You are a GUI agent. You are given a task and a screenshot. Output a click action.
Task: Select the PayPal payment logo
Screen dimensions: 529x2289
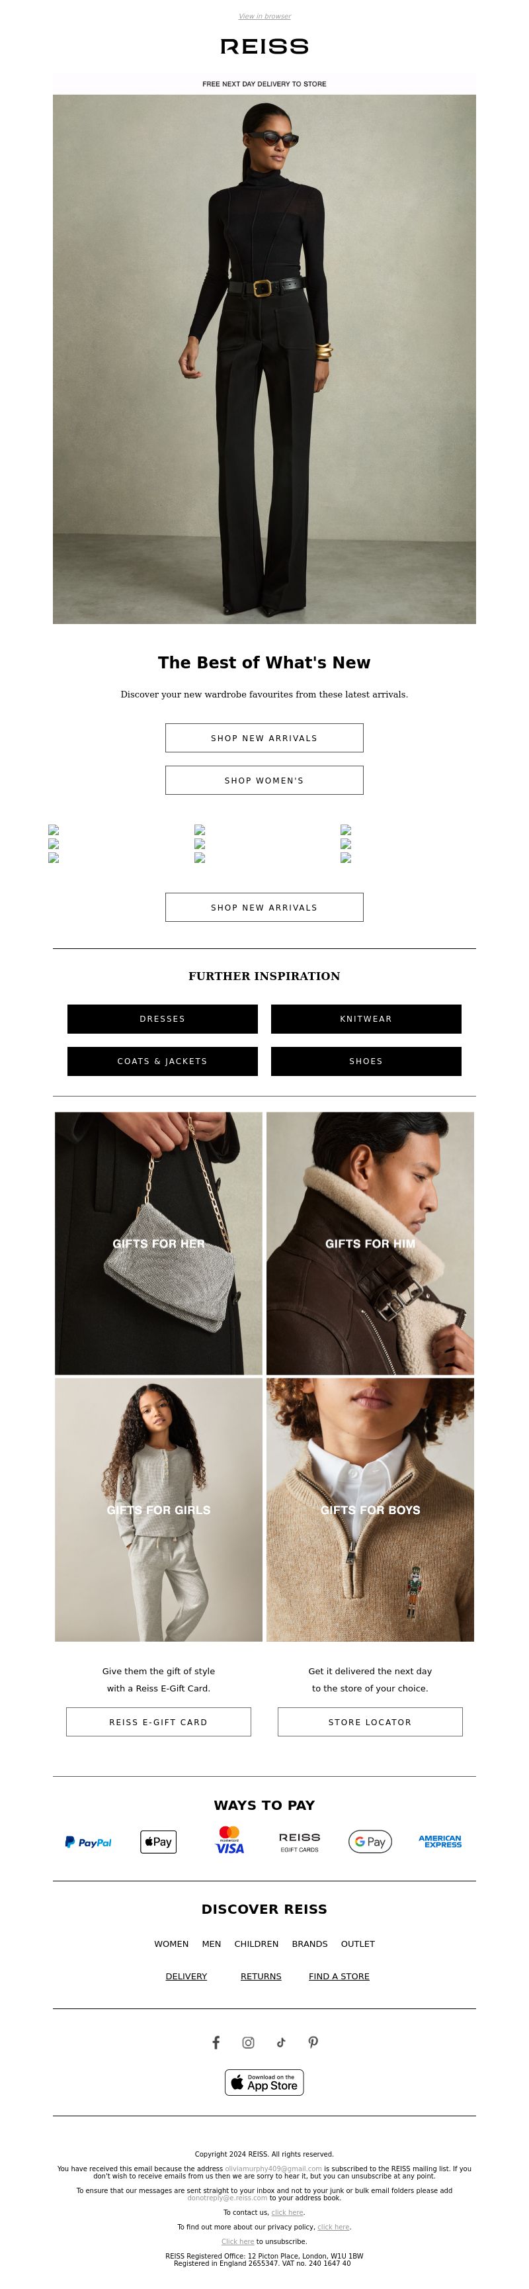(x=88, y=1842)
